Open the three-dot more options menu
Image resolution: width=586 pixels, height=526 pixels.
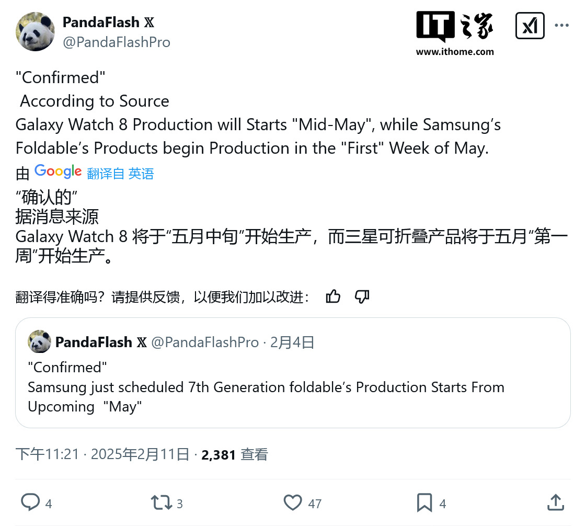(561, 26)
